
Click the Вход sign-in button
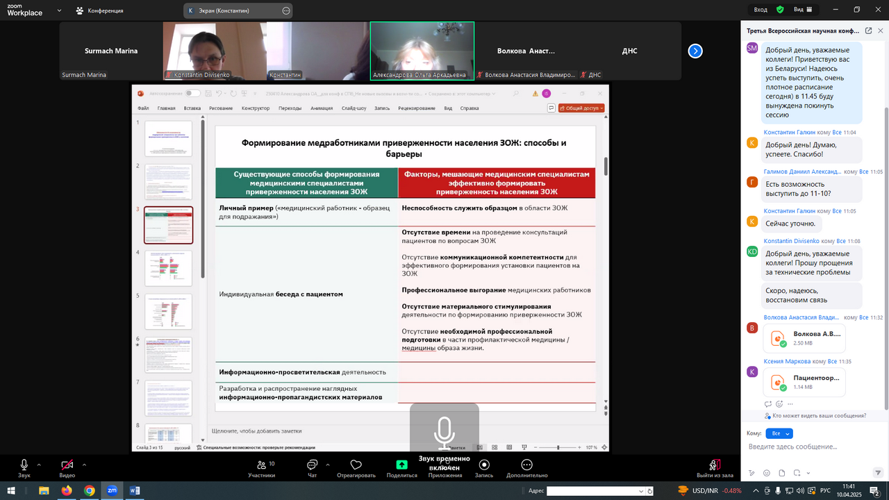[x=761, y=10]
